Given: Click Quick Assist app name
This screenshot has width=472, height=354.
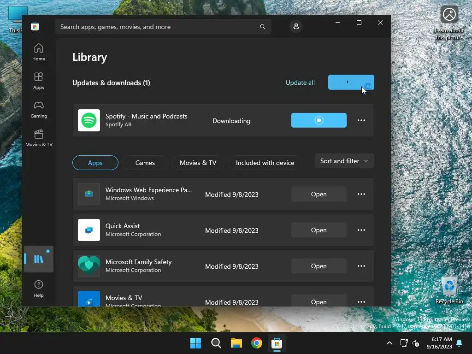Looking at the screenshot, I should (123, 226).
